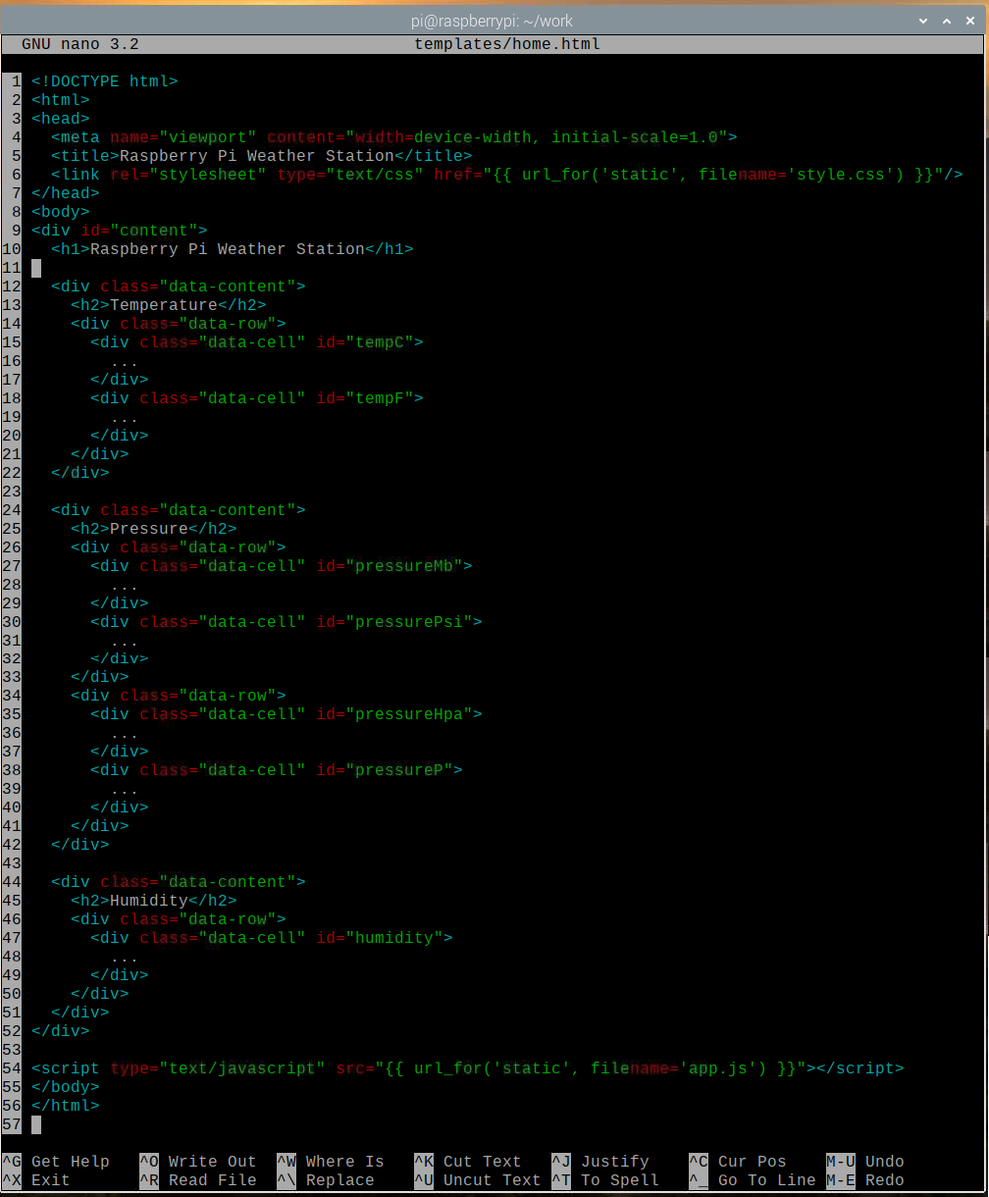Image resolution: width=989 pixels, height=1197 pixels.
Task: Click the ^O Write Out shortcut
Action: click(198, 1162)
